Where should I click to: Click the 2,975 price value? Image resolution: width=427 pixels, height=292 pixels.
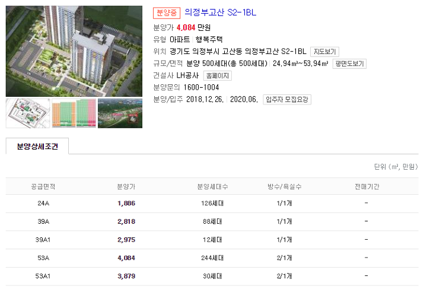coord(126,240)
